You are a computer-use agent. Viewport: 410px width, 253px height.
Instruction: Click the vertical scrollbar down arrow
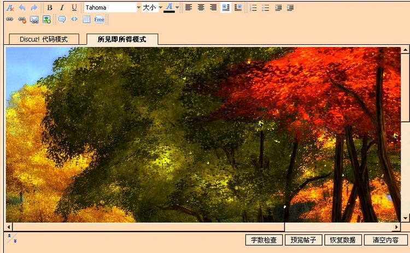(x=405, y=218)
